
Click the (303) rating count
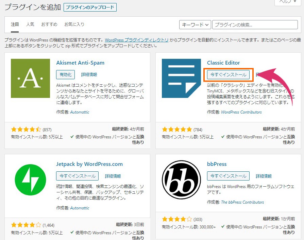pos(198,220)
